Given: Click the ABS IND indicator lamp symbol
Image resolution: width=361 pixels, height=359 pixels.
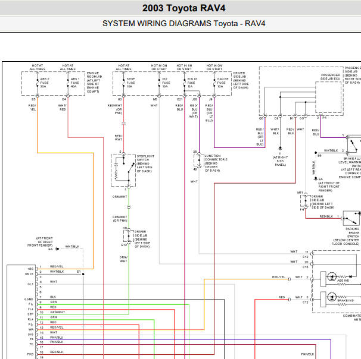Looking at the screenshot, I should [x=332, y=276].
